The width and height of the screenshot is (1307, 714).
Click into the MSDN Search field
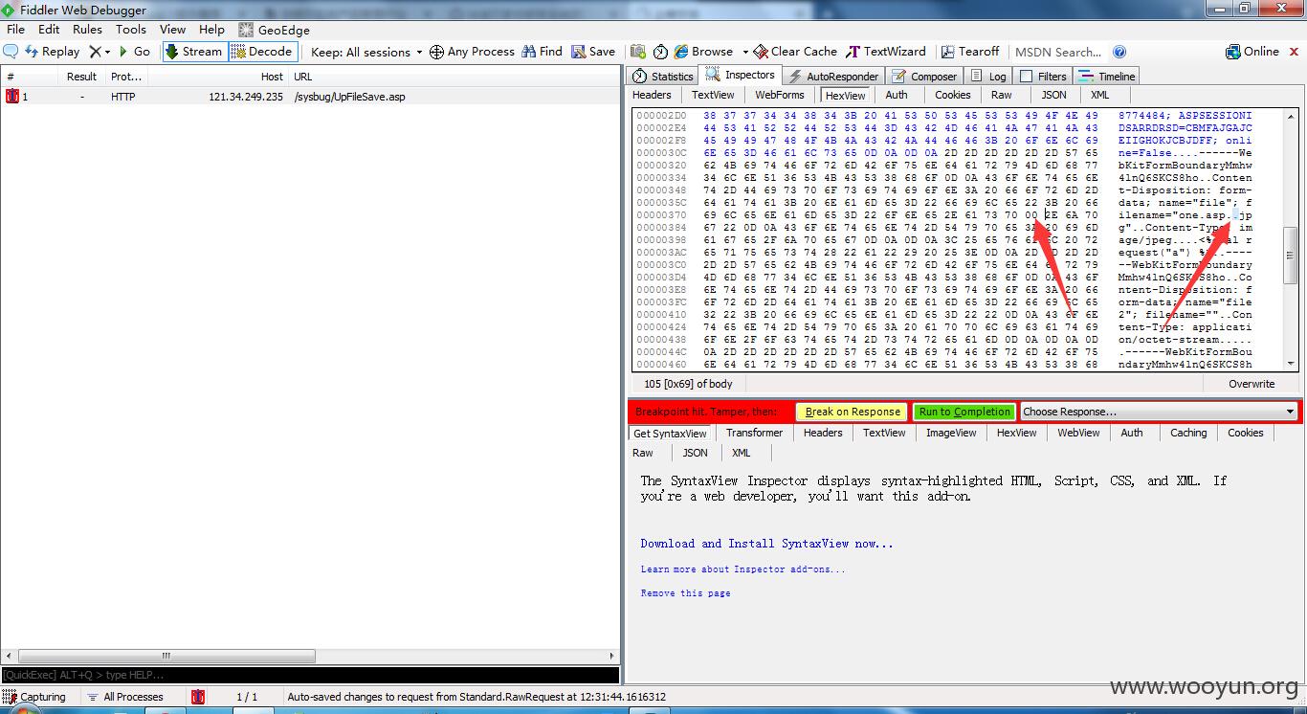(1058, 52)
